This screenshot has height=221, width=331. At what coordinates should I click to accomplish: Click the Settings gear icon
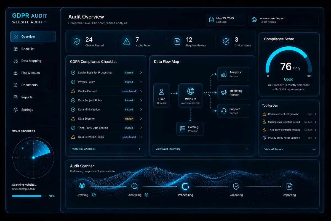click(x=16, y=110)
